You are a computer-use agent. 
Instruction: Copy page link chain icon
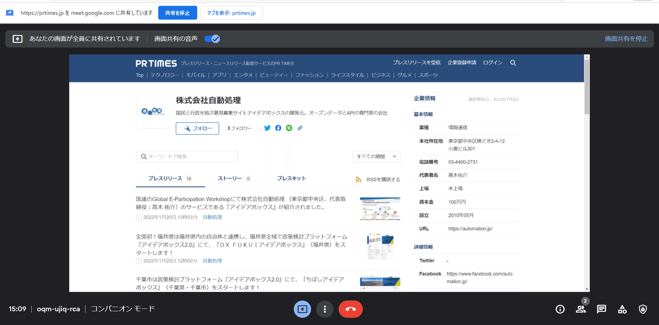(x=300, y=128)
